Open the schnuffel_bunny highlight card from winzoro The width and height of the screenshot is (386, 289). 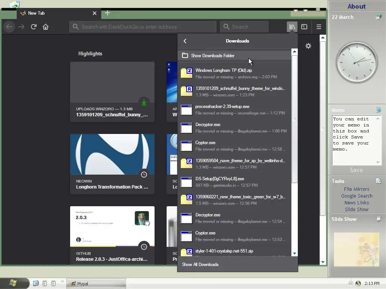coord(112,92)
